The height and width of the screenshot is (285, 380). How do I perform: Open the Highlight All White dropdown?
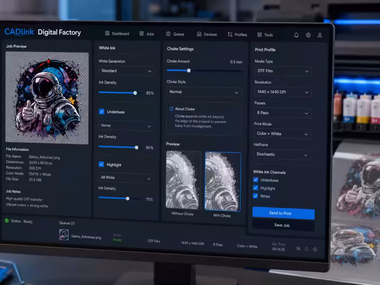tap(126, 178)
